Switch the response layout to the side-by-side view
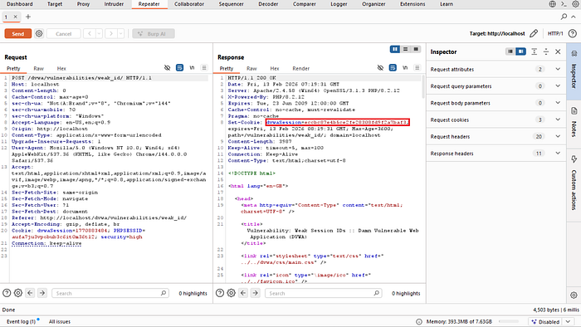This screenshot has width=581, height=327. [x=395, y=49]
